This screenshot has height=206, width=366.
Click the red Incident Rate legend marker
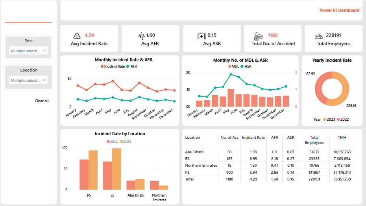(x=102, y=66)
